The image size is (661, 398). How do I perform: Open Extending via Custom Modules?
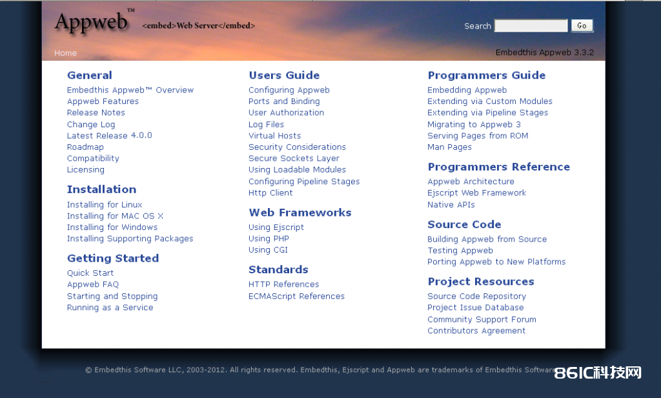click(x=490, y=101)
